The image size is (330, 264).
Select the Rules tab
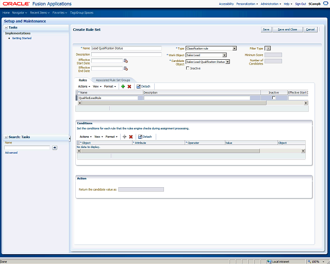point(82,80)
